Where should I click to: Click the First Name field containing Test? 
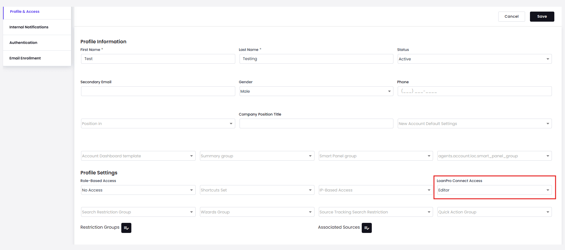pyautogui.click(x=158, y=59)
